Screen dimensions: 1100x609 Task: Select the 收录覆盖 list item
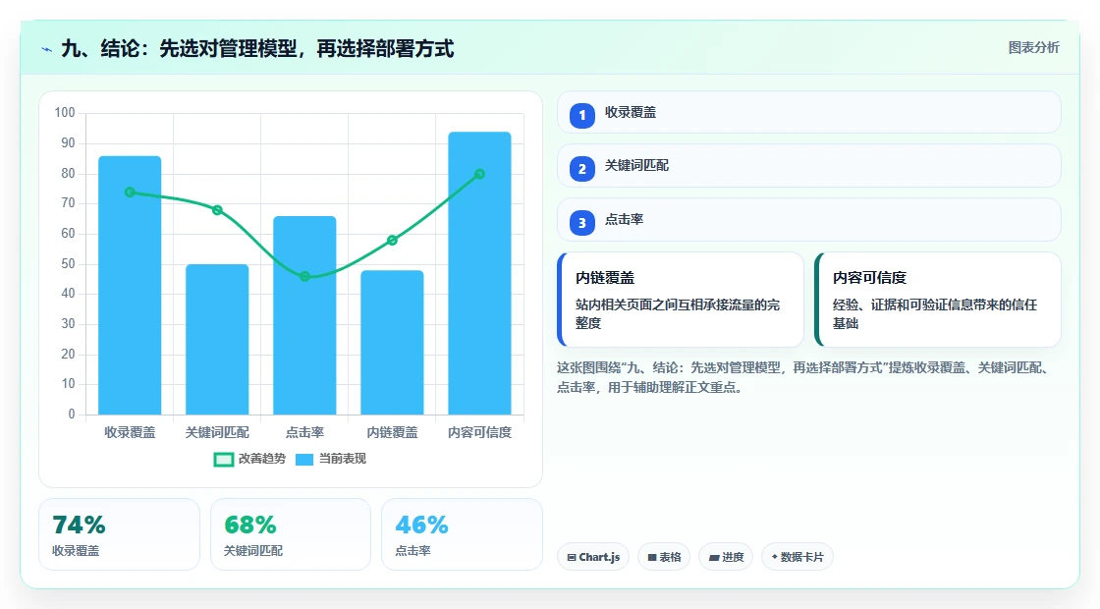[x=809, y=112]
